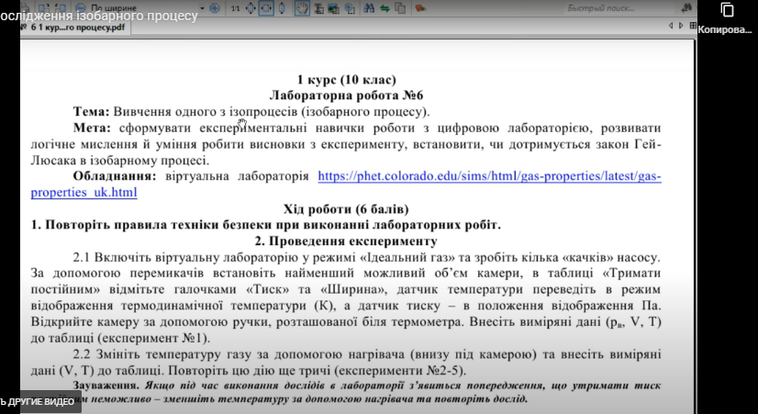Click the printer icon in toolbar

click(25, 7)
